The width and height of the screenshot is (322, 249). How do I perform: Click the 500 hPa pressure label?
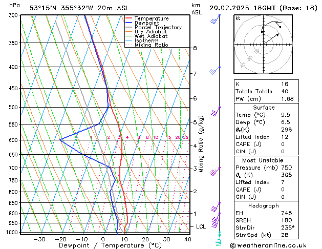[x=14, y=107]
